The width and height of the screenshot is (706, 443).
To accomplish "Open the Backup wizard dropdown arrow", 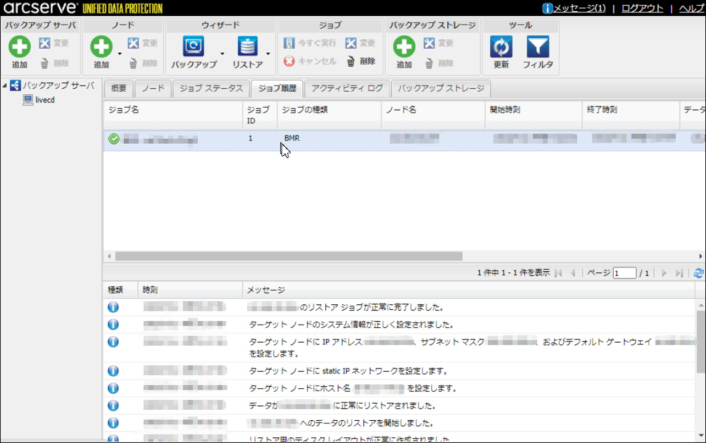I will click(x=222, y=54).
